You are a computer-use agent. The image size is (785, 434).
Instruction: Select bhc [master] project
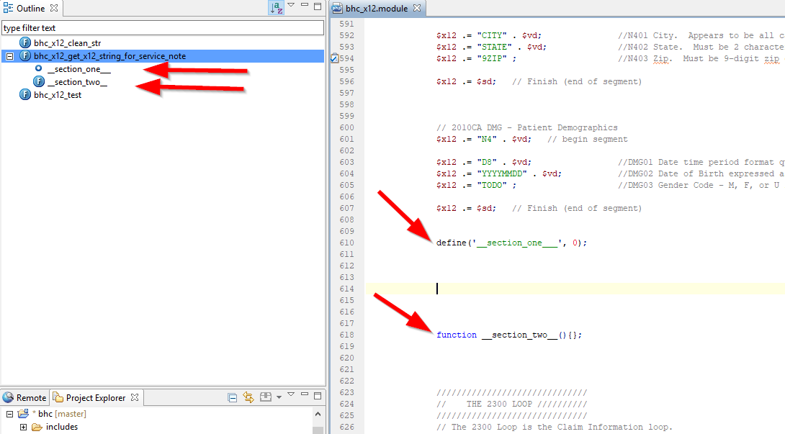62,414
